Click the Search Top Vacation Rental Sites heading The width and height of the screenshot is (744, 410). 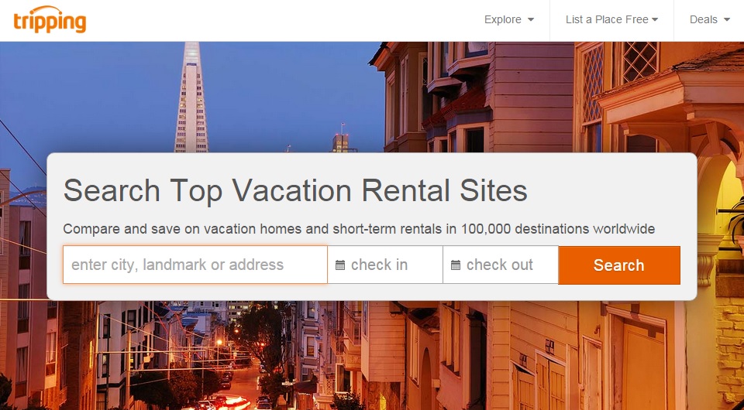pyautogui.click(x=295, y=190)
